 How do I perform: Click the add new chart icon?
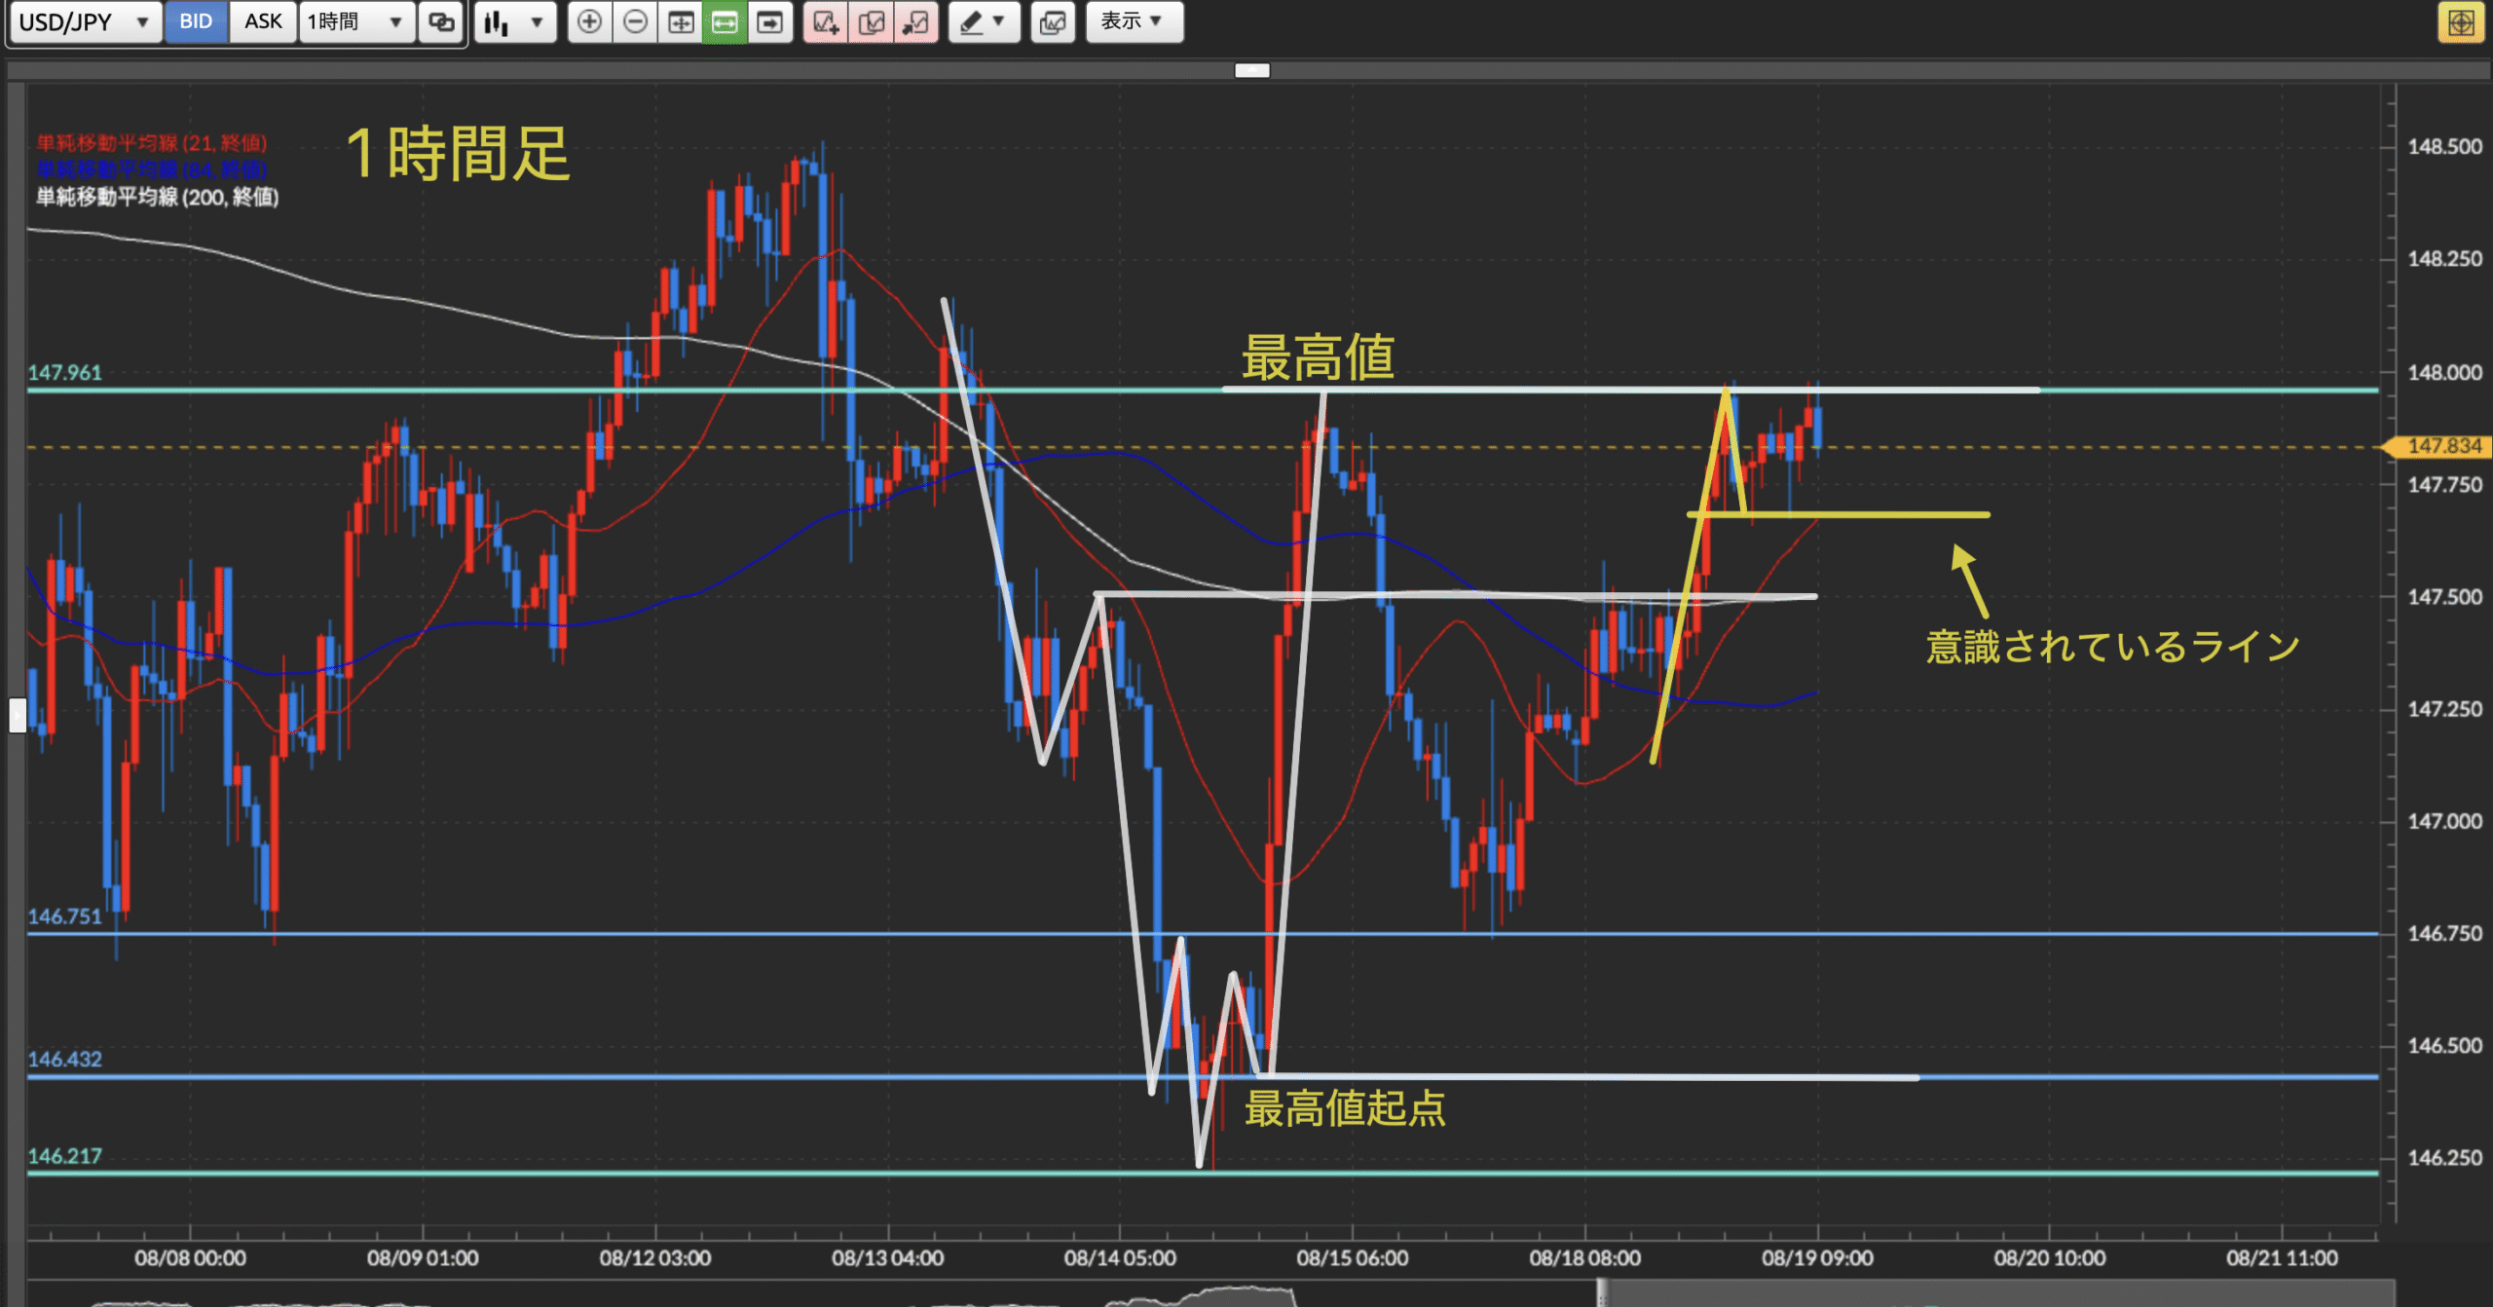coord(826,21)
